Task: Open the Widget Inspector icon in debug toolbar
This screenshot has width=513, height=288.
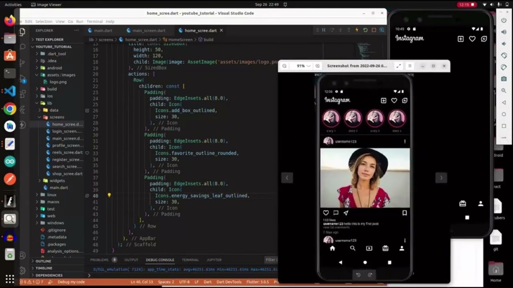Action: click(382, 30)
